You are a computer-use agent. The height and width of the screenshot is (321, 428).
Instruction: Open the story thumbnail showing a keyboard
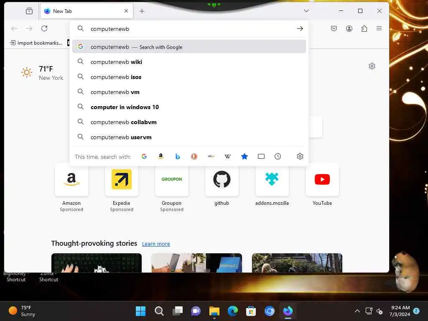coord(97,263)
